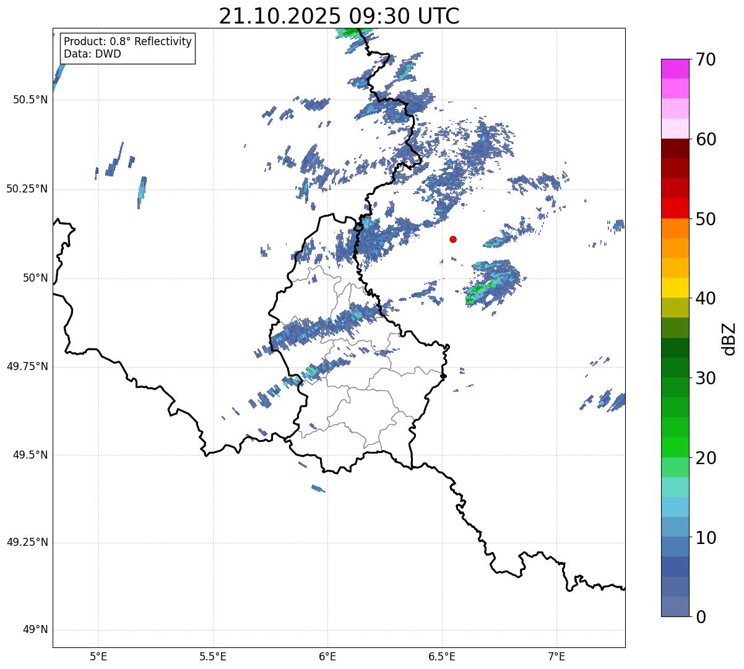Click the 6°E longitude label
744x669 pixels.
click(327, 657)
